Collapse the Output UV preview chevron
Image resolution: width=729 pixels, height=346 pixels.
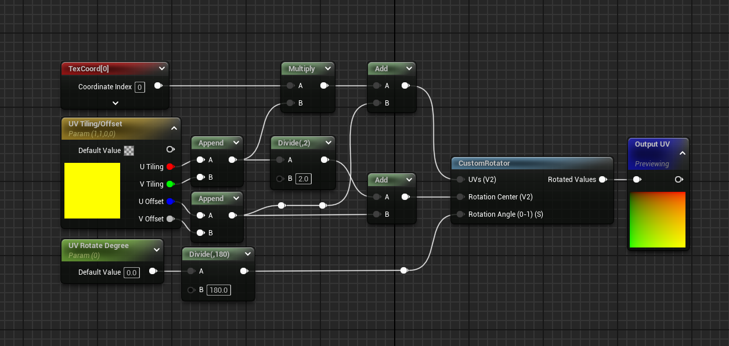(x=682, y=154)
